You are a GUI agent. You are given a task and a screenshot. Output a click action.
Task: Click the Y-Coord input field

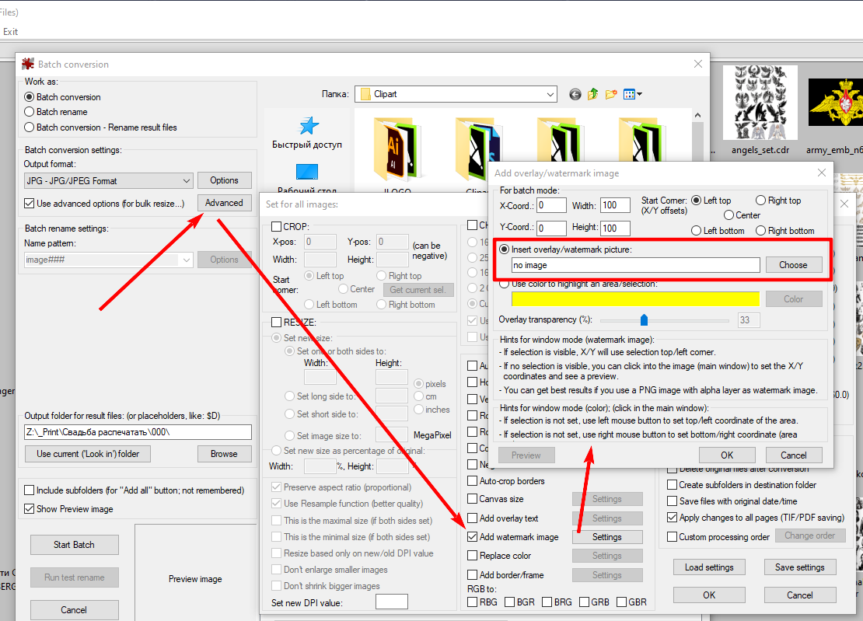coord(551,228)
